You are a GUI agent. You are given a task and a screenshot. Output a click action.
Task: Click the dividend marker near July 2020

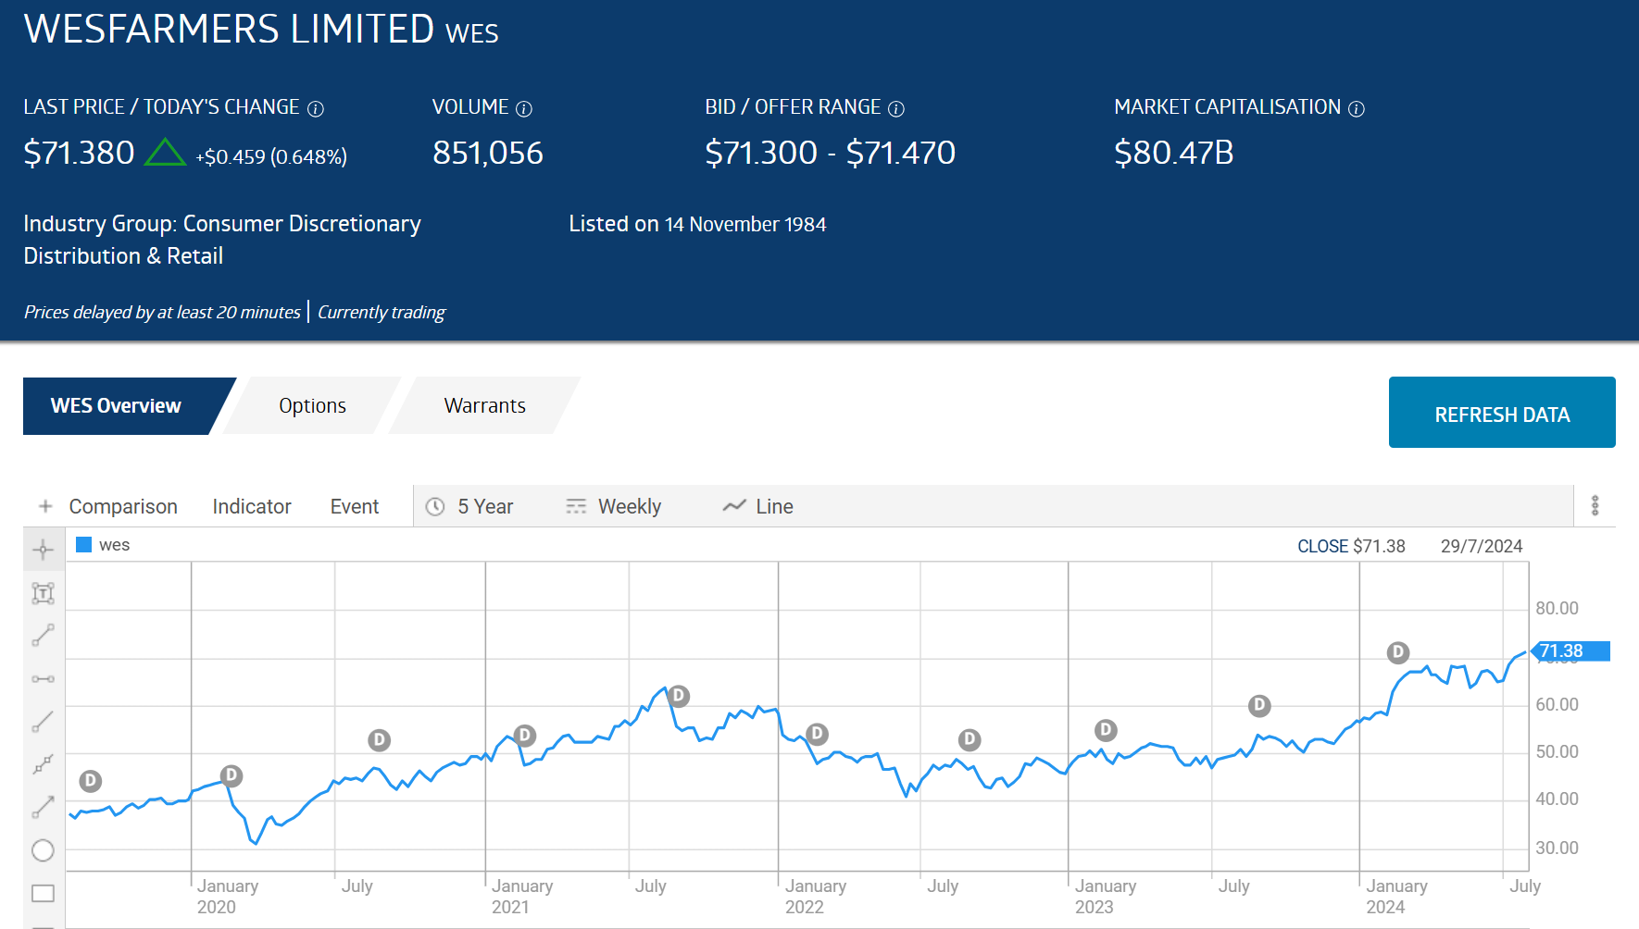(379, 740)
